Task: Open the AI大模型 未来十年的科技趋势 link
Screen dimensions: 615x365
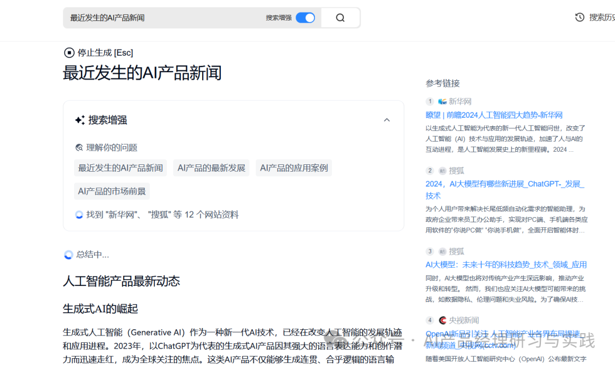Action: pos(506,264)
